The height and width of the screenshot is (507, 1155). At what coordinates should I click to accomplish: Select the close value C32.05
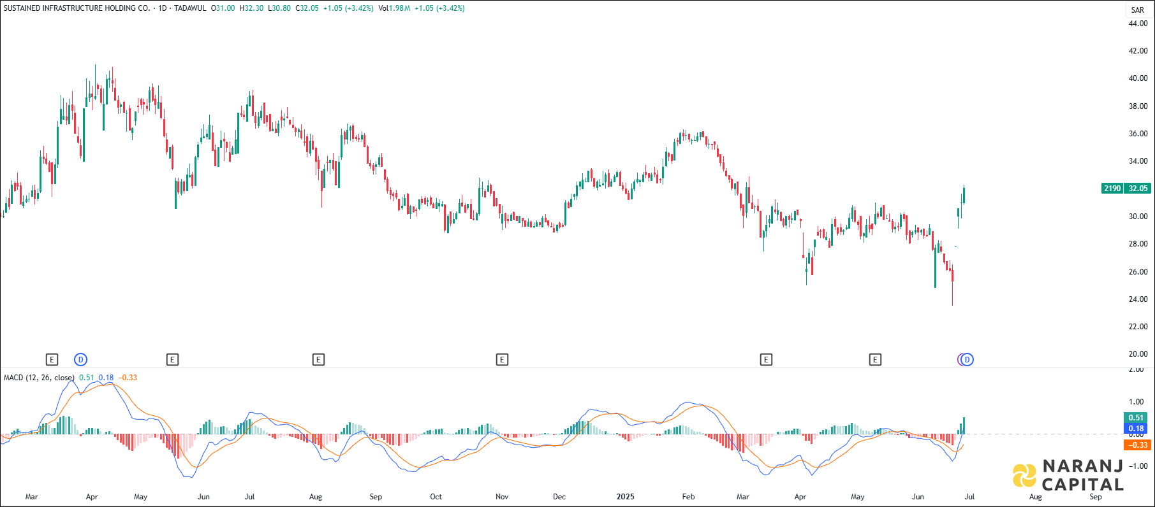(x=307, y=8)
